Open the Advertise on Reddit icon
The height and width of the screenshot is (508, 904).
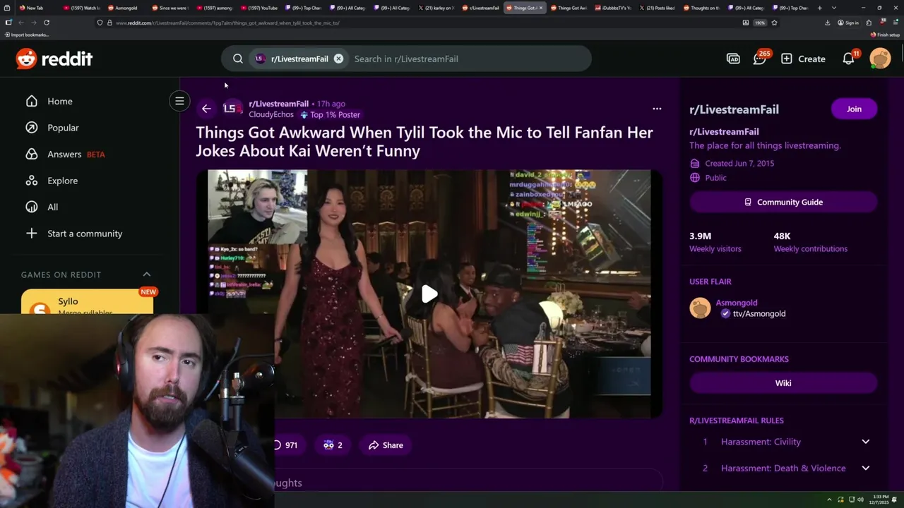(733, 59)
